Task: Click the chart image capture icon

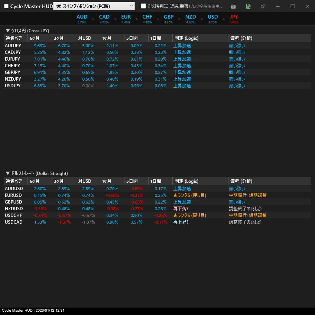Action: pyautogui.click(x=233, y=6)
